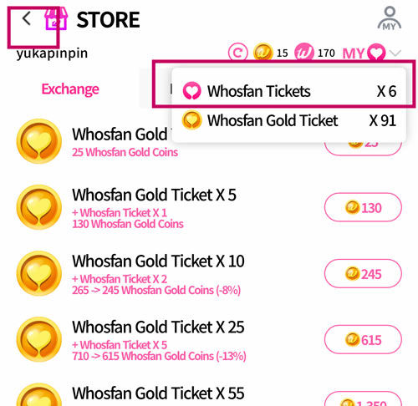Image resolution: width=418 pixels, height=406 pixels.
Task: Tap the Gold Ticket X 5 coin image
Action: click(x=39, y=207)
